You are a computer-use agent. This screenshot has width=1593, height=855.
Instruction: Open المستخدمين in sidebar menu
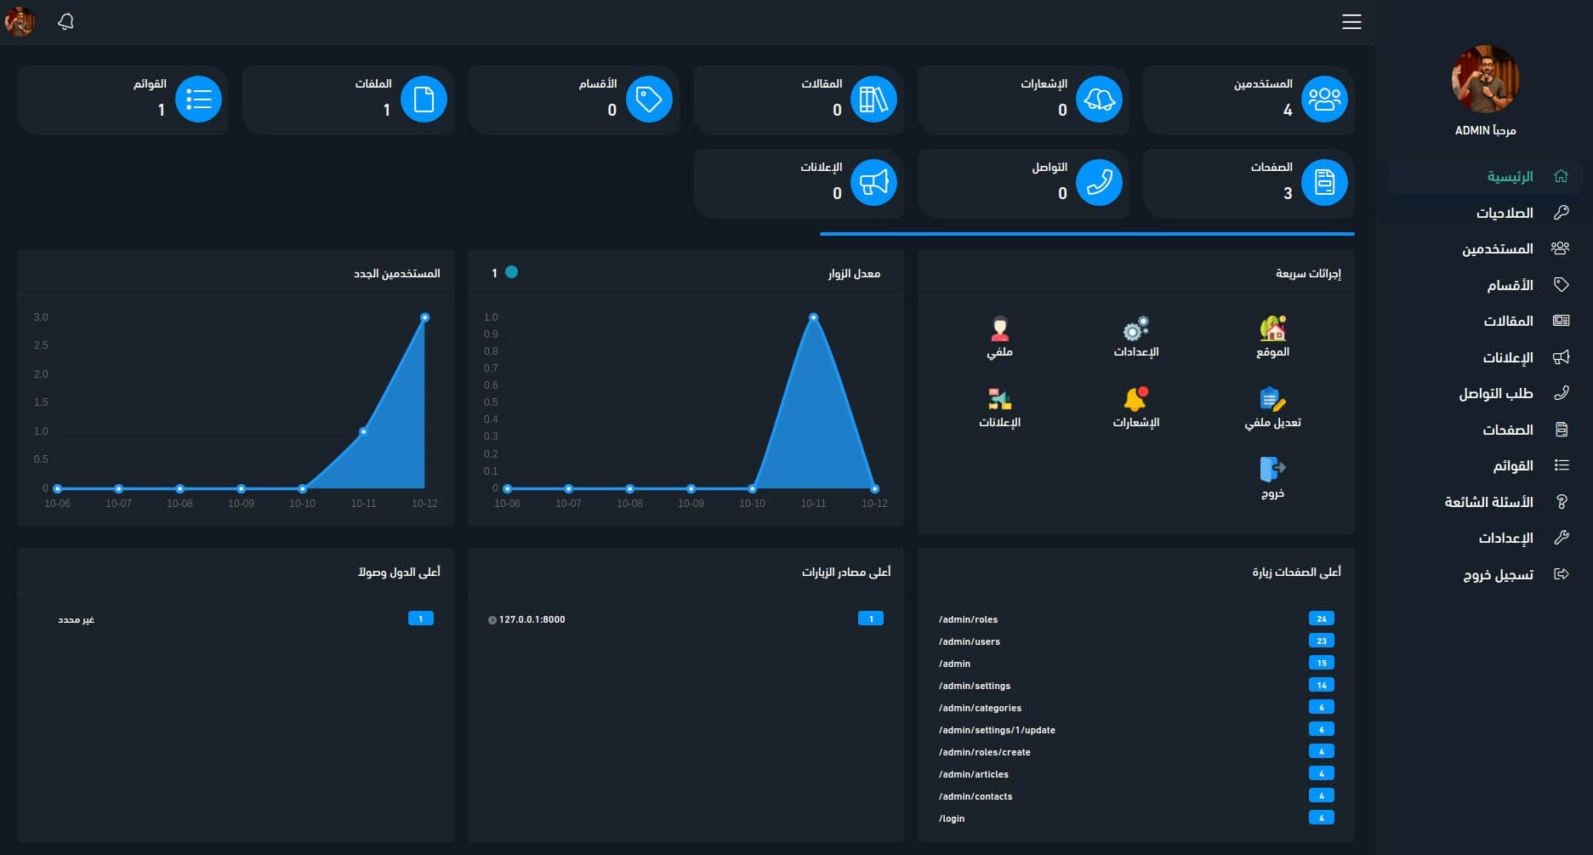[x=1485, y=248]
